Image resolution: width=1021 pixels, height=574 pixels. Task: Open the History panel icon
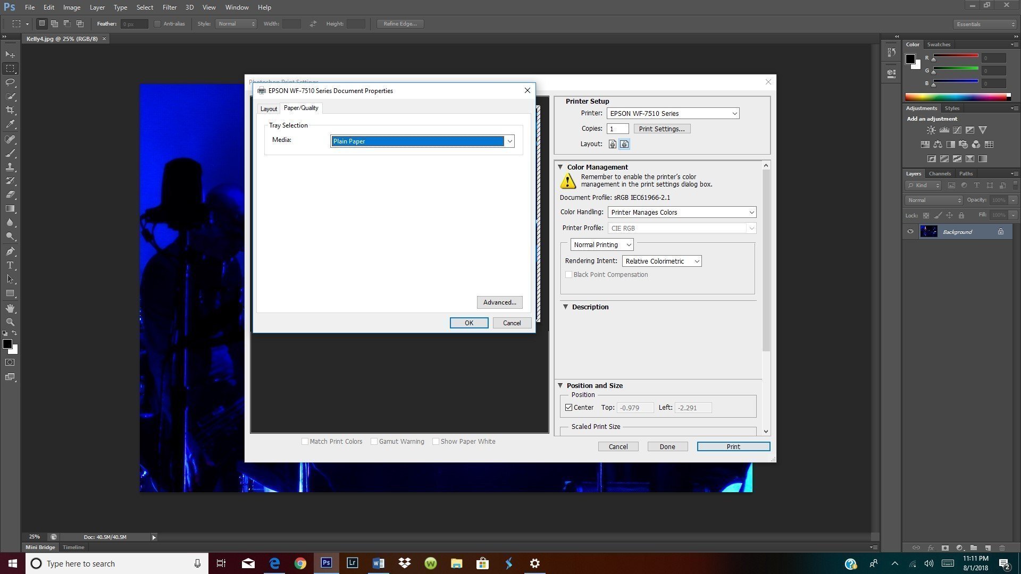892,52
